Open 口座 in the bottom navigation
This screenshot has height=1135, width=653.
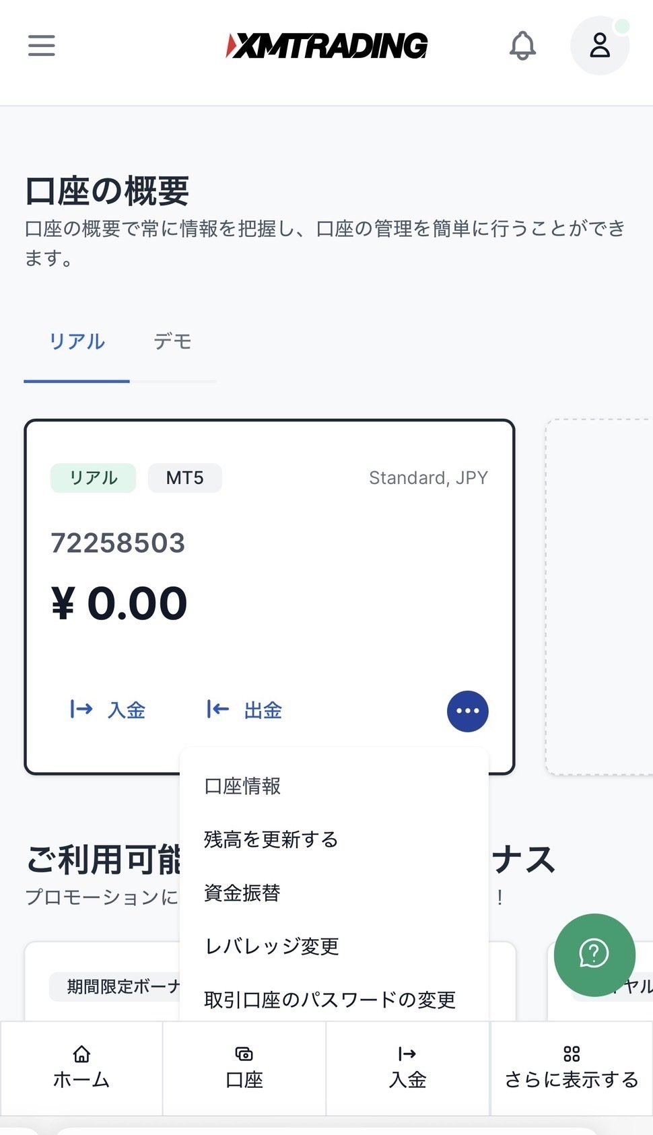pos(244,1067)
